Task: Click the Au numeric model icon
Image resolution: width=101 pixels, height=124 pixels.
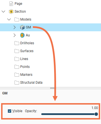Action: point(22,35)
